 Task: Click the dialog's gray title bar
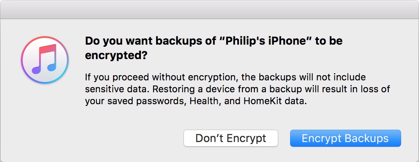[209, 10]
